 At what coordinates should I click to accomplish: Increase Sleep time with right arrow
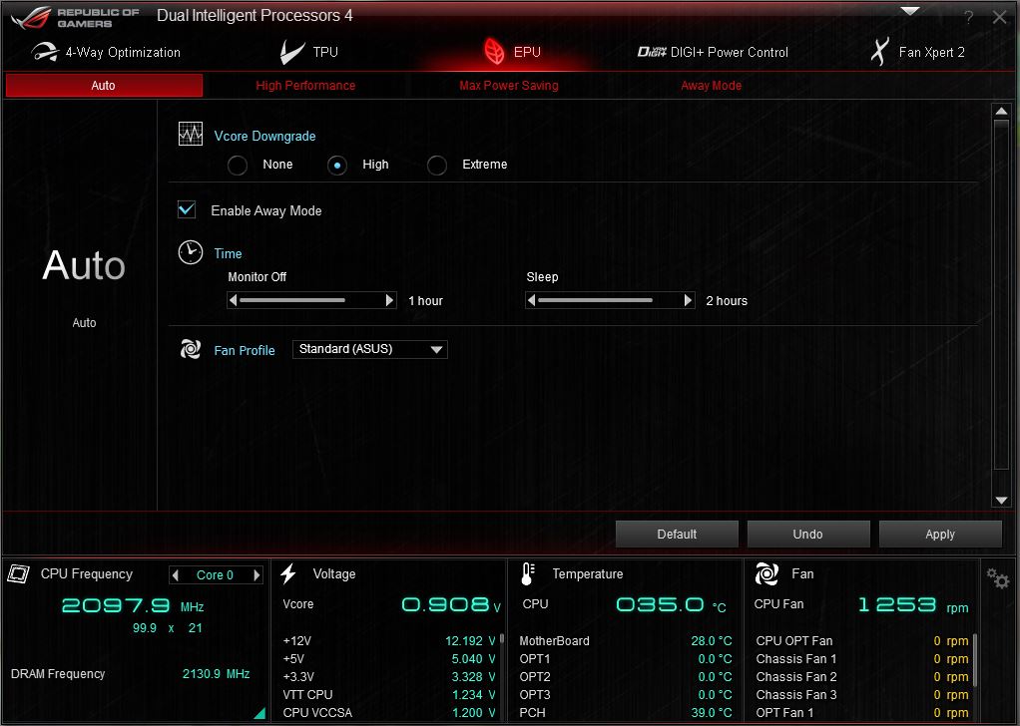[689, 300]
